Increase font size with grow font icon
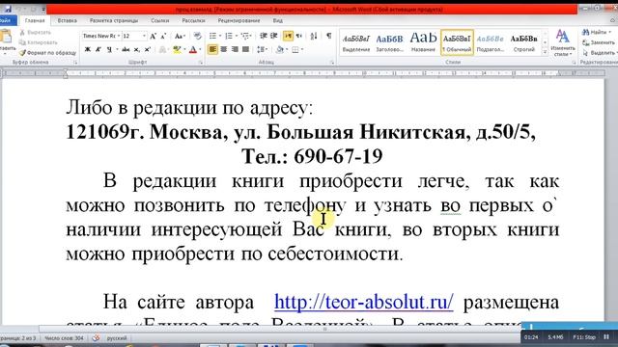This screenshot has width=618, height=347. click(x=154, y=37)
